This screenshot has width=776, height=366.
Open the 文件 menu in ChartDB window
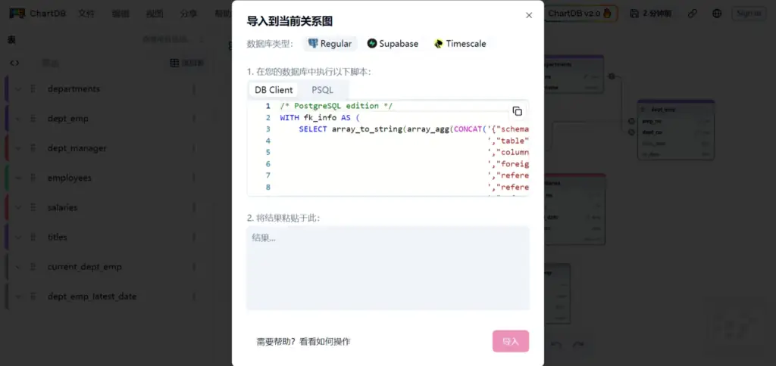point(86,14)
